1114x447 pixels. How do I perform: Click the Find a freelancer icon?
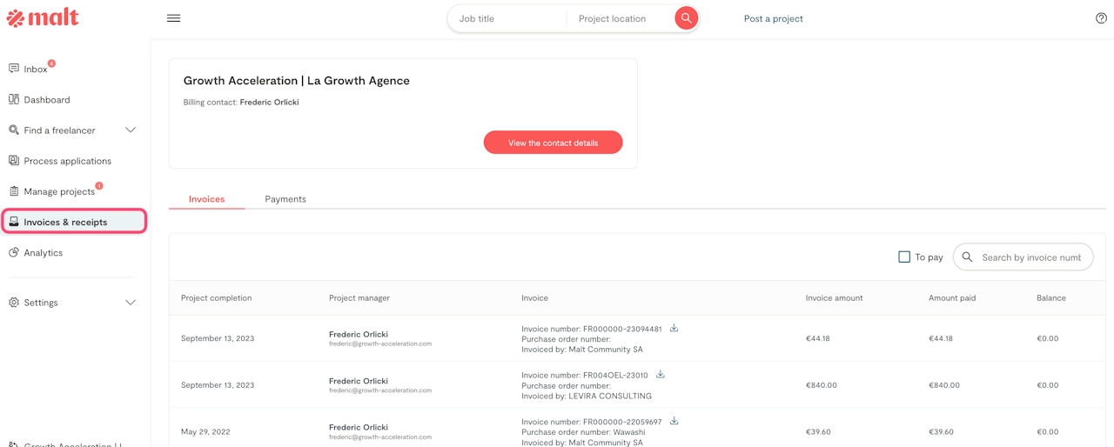coord(14,130)
